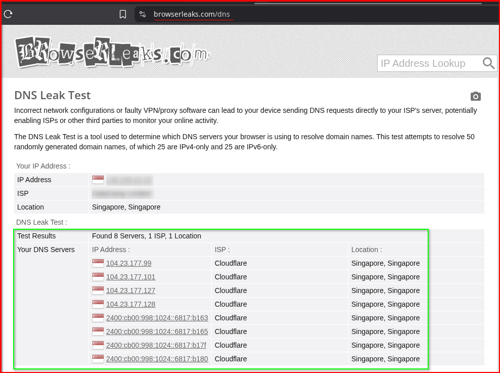Open the BrowserLeaks.com logo homepage

tap(113, 52)
